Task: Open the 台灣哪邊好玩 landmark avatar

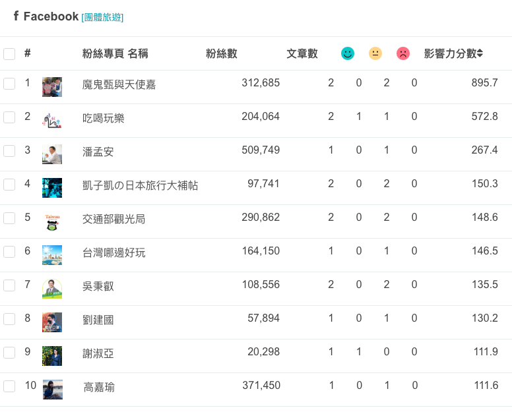Action: click(52, 254)
